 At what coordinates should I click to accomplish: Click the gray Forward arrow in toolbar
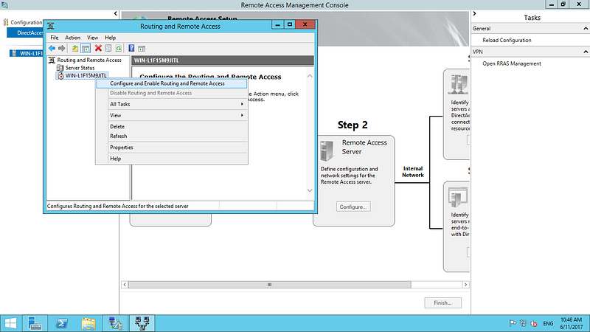(62, 48)
